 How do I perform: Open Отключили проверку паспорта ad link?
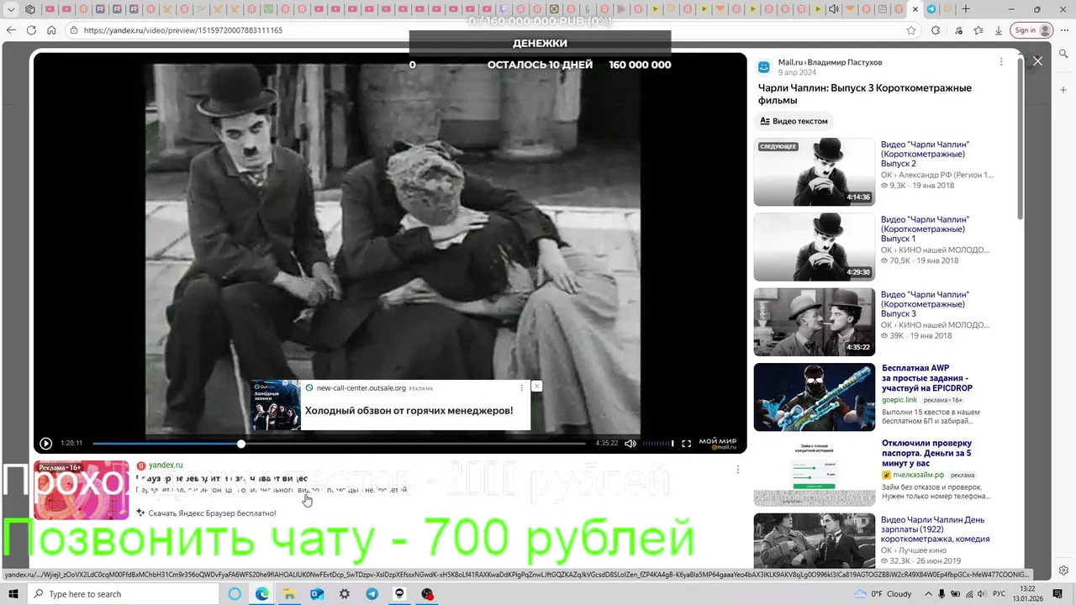pos(926,453)
